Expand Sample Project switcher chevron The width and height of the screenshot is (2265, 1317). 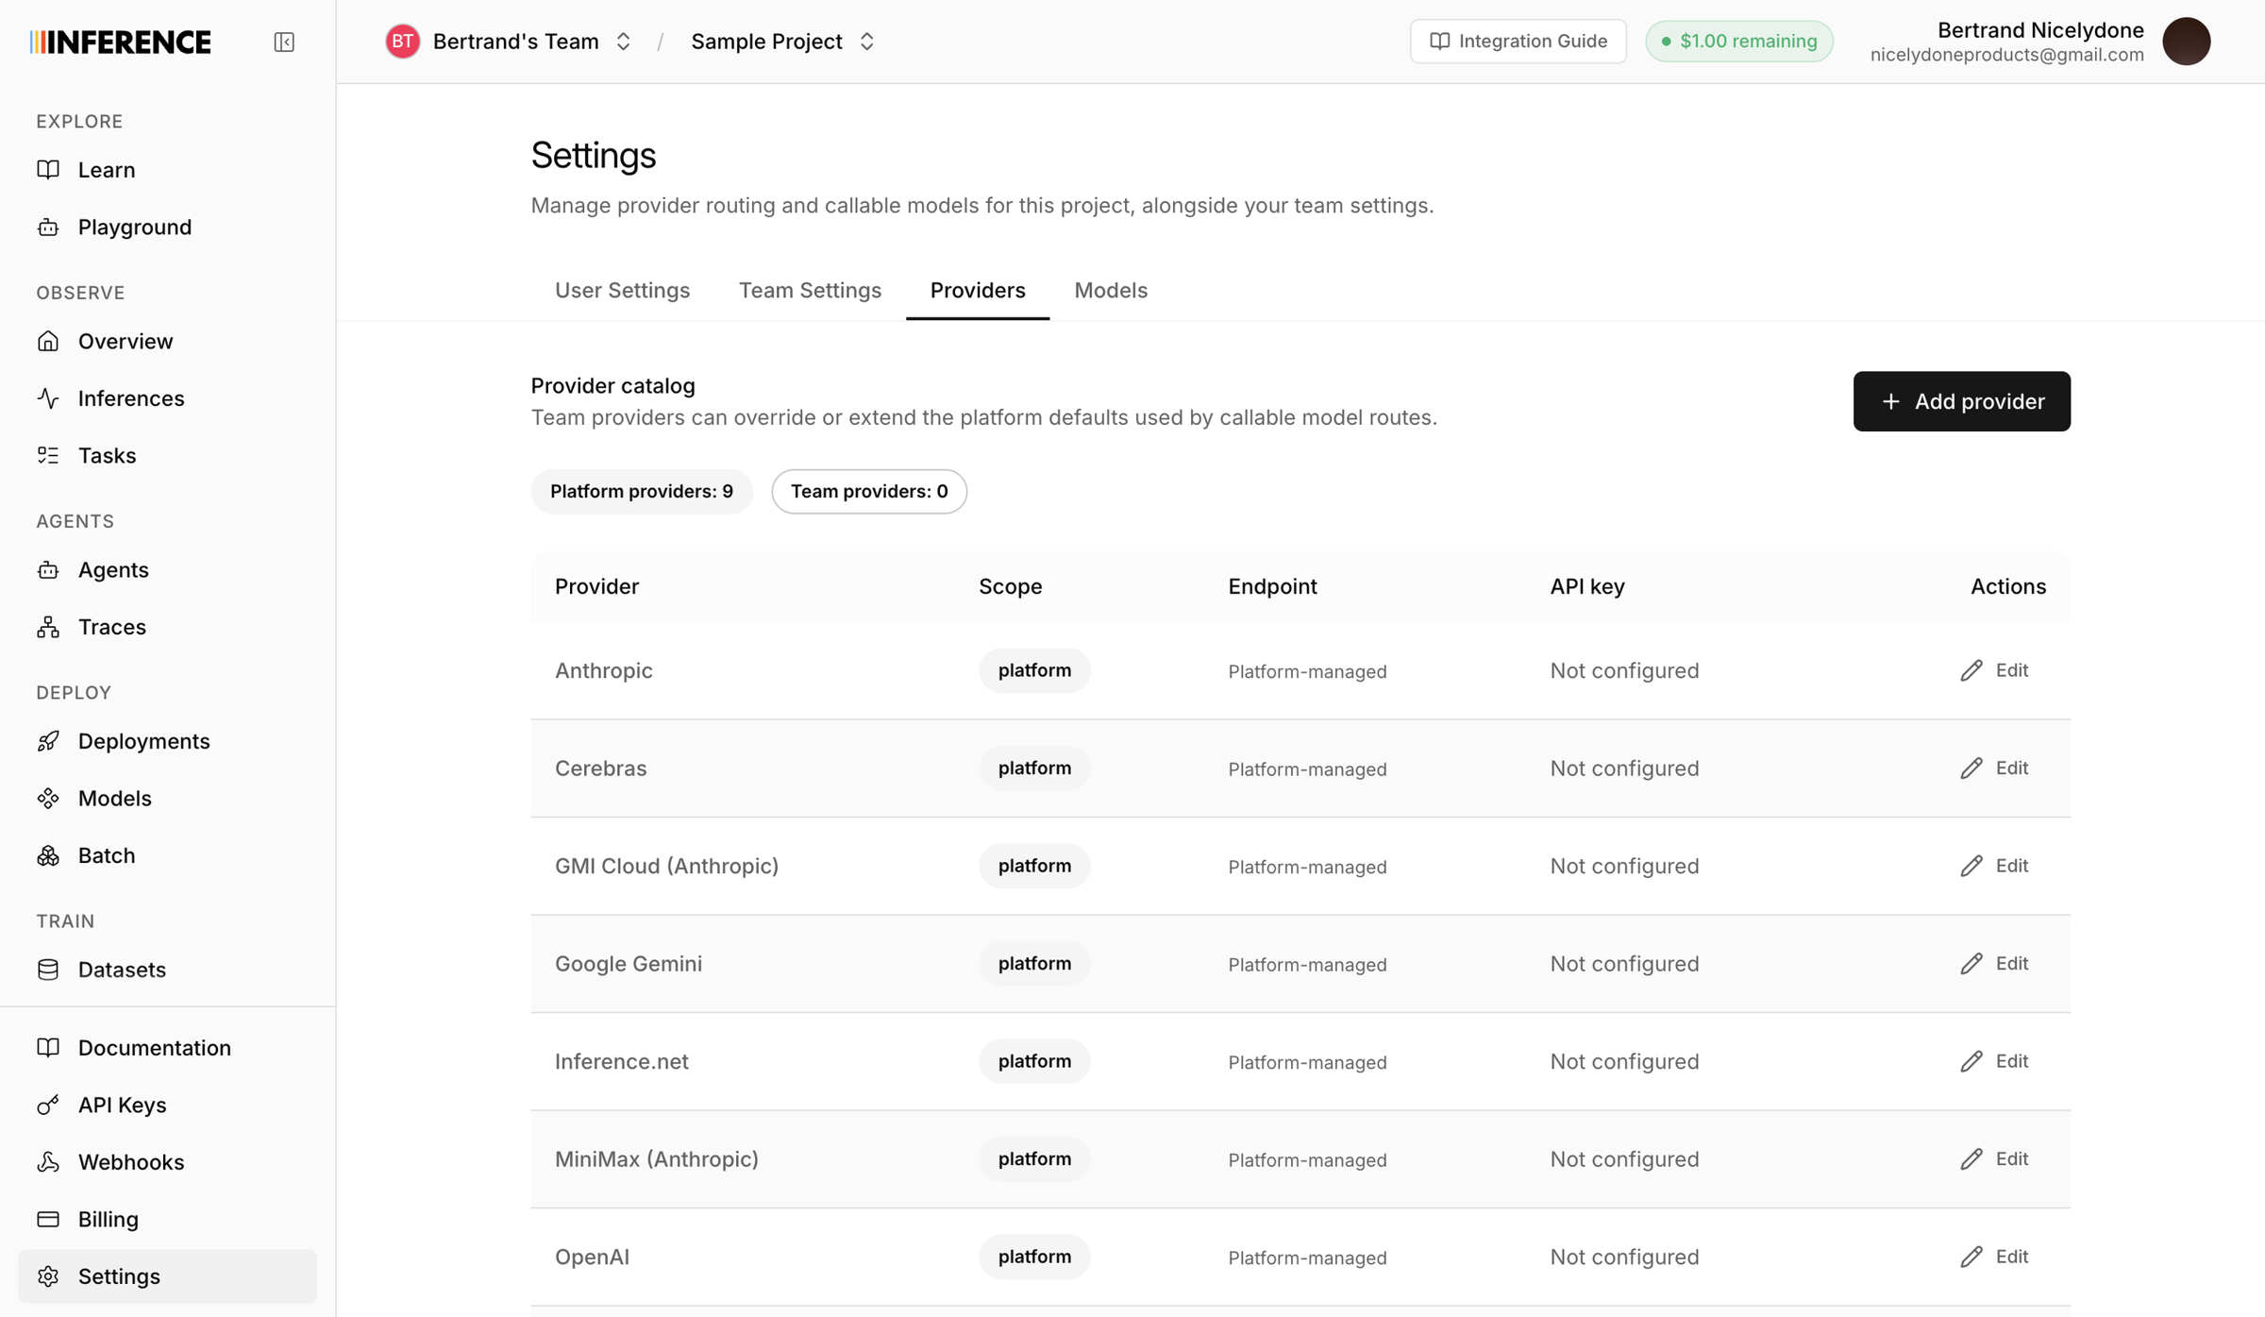point(866,42)
